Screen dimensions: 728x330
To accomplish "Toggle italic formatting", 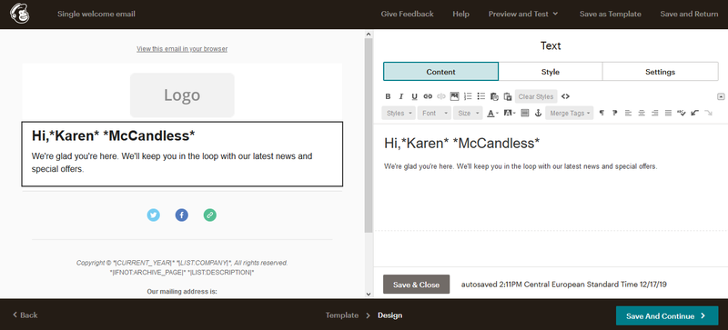I will pos(401,96).
